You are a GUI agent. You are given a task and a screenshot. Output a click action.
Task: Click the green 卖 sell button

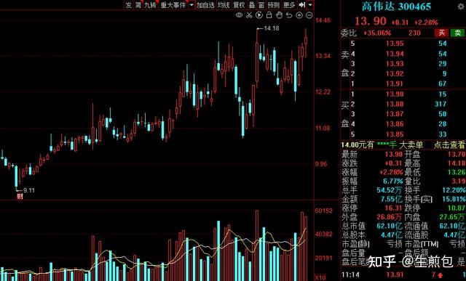tap(458, 33)
